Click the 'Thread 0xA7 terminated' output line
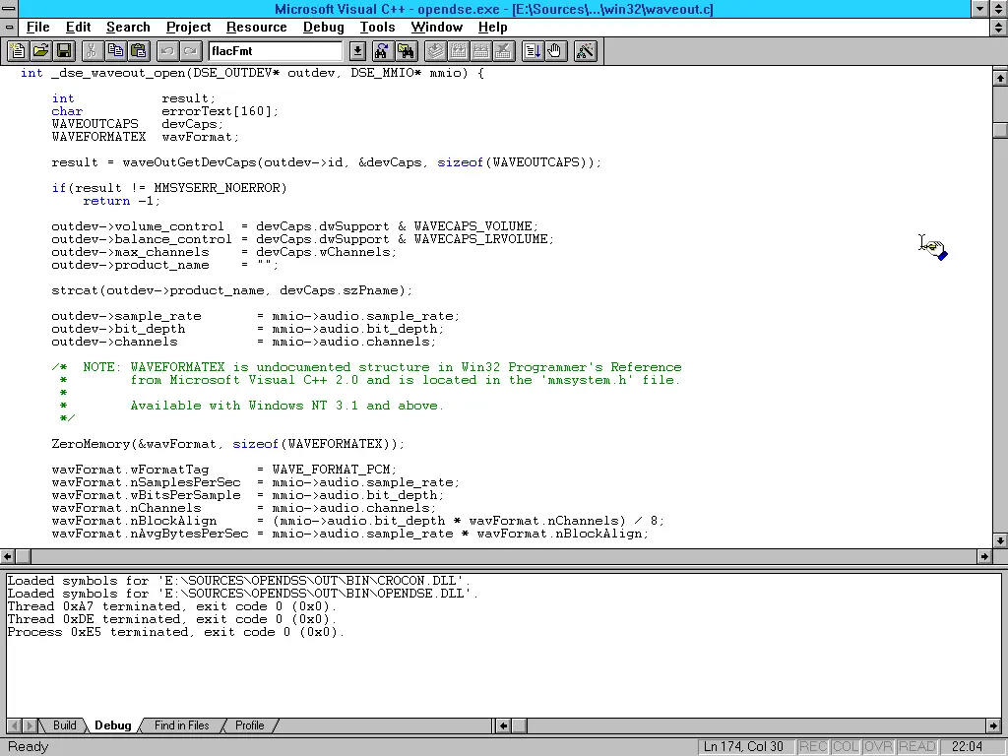Image resolution: width=1008 pixels, height=756 pixels. pos(171,606)
